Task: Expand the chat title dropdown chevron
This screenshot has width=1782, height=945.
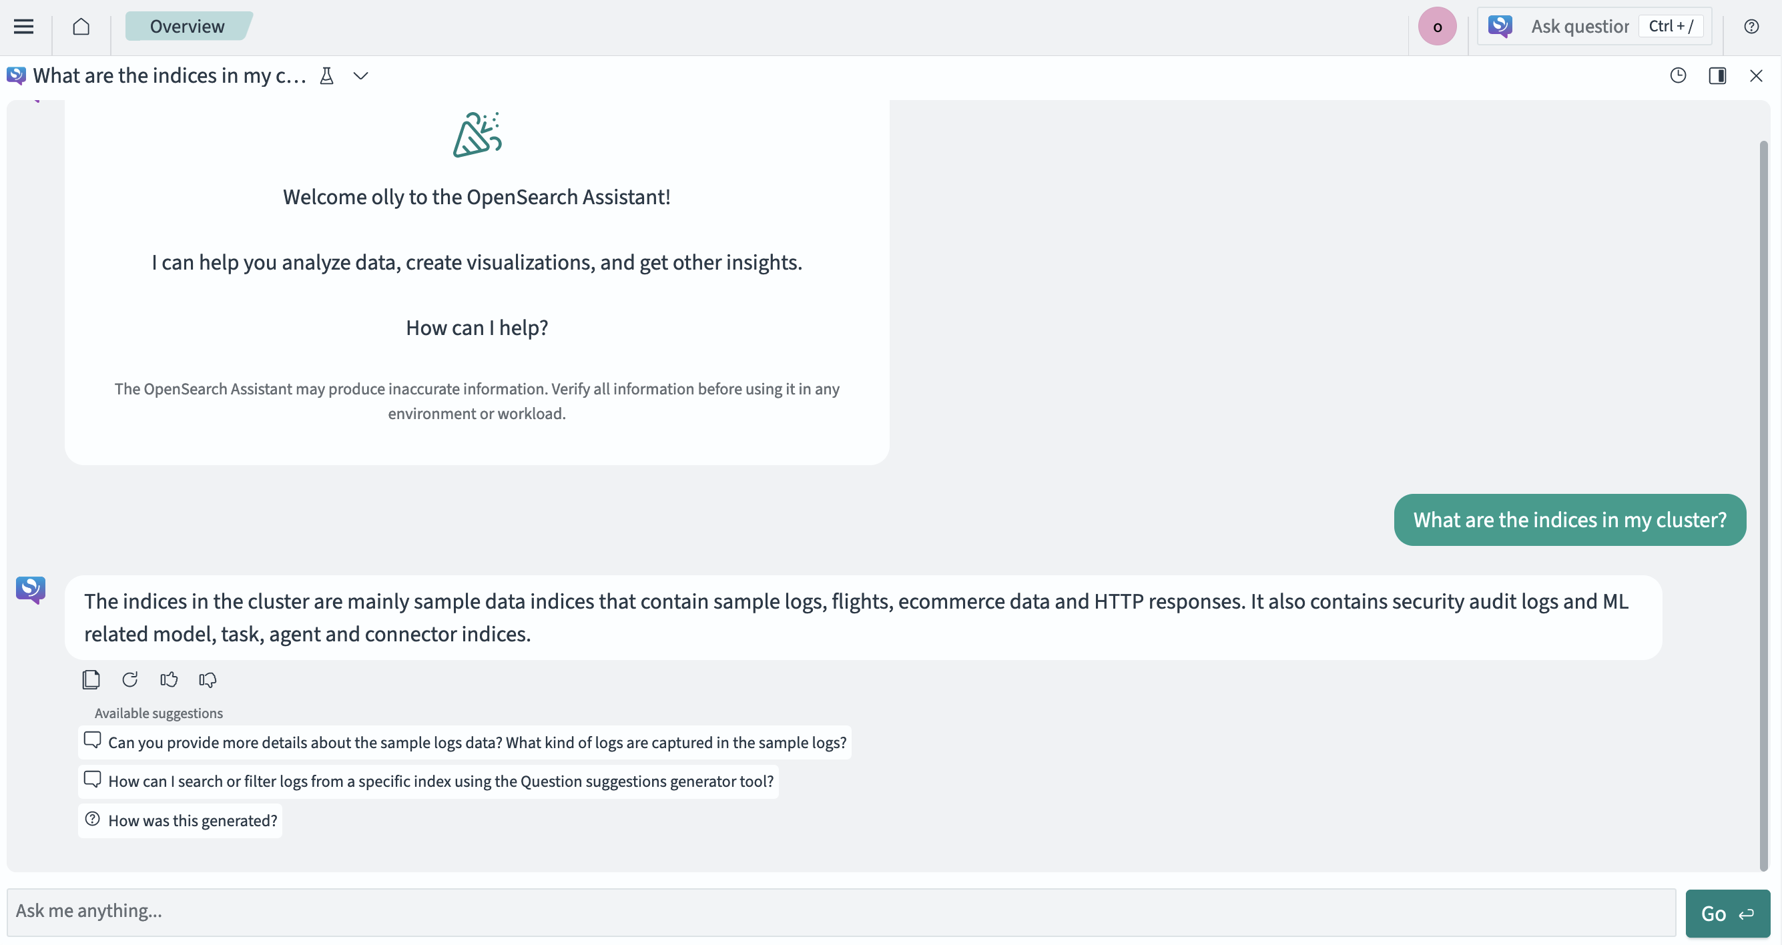Action: coord(360,75)
